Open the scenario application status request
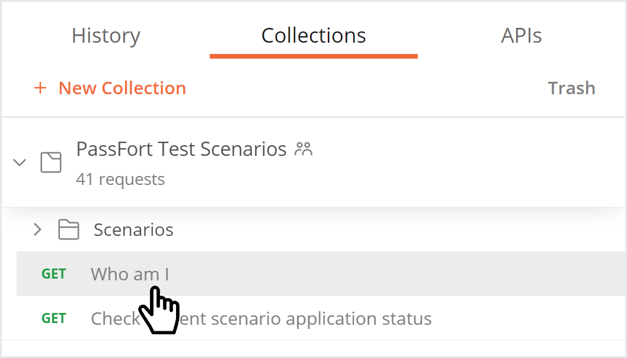Screen dimensions: 627x358 coord(261,318)
